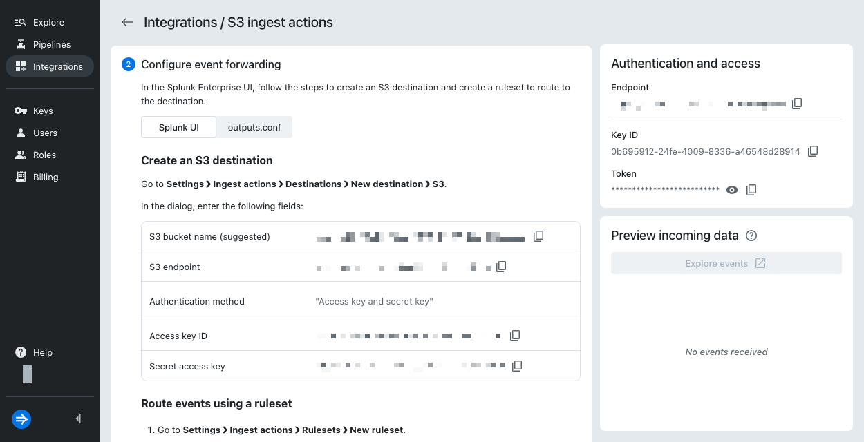Reveal the hidden Token with eye icon
Image resolution: width=864 pixels, height=442 pixels.
(732, 190)
